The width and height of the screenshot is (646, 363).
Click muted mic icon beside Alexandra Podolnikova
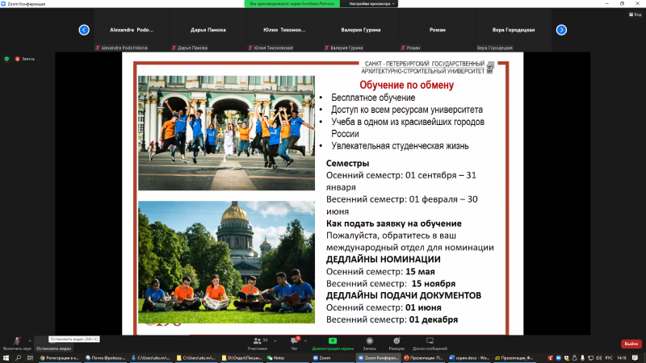(98, 48)
